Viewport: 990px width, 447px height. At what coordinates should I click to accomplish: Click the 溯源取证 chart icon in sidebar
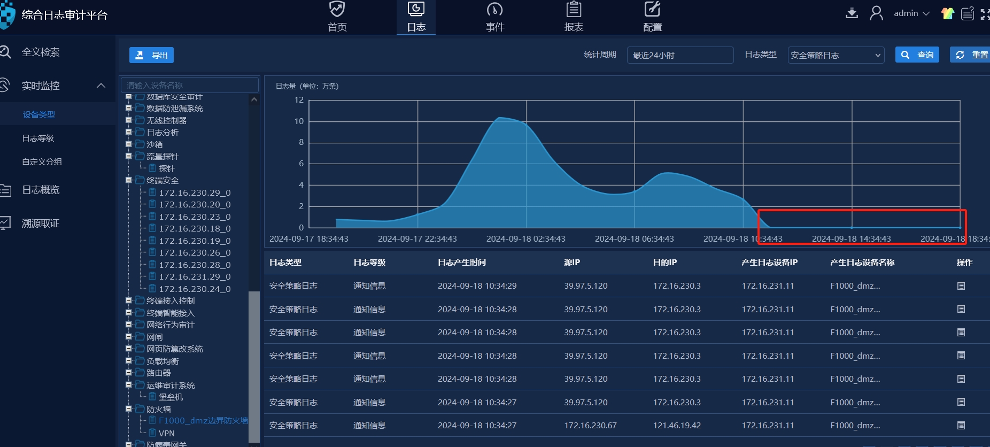click(5, 223)
